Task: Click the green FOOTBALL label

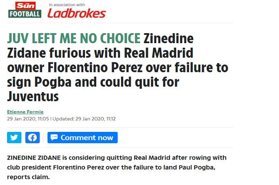Action: tap(25, 14)
